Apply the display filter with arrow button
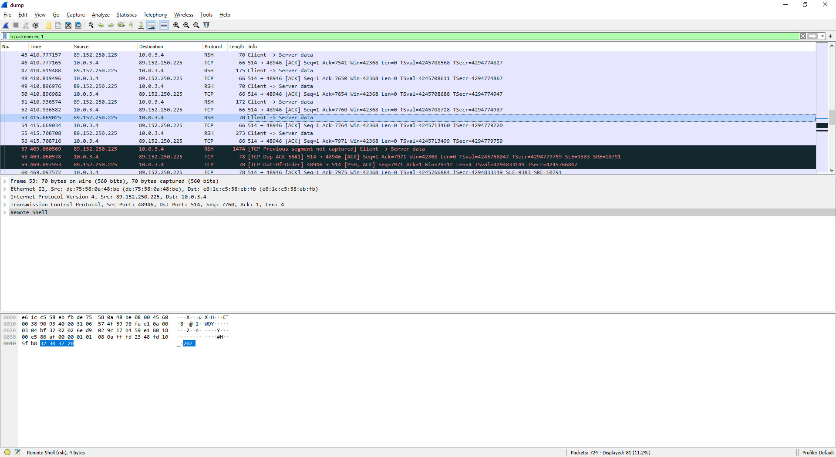836x457 pixels. pyautogui.click(x=813, y=36)
